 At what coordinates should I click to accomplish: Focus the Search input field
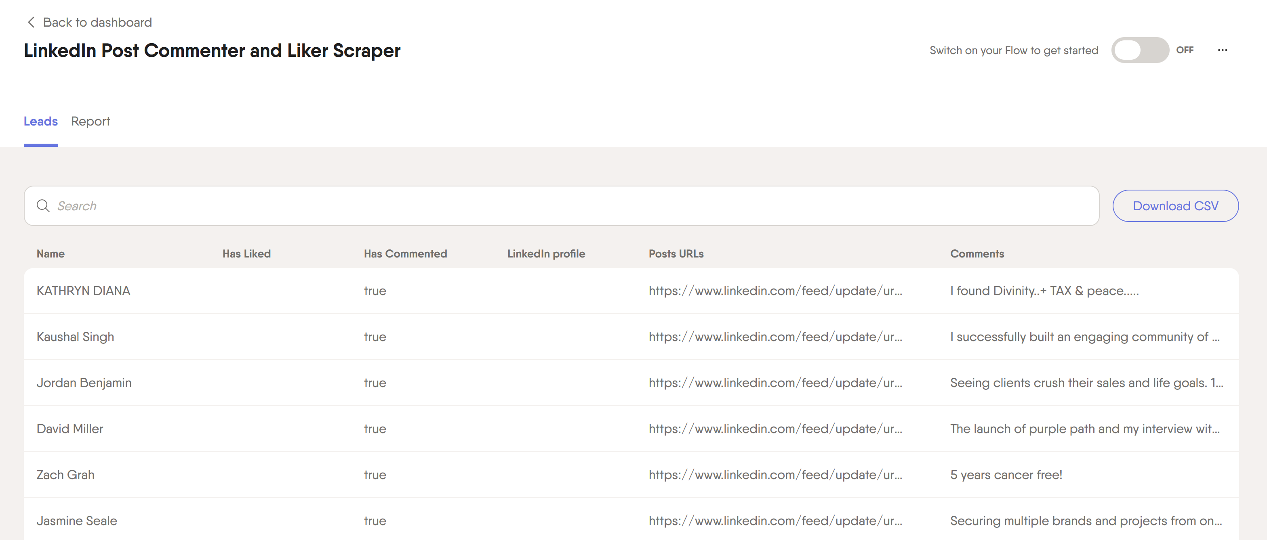[561, 205]
